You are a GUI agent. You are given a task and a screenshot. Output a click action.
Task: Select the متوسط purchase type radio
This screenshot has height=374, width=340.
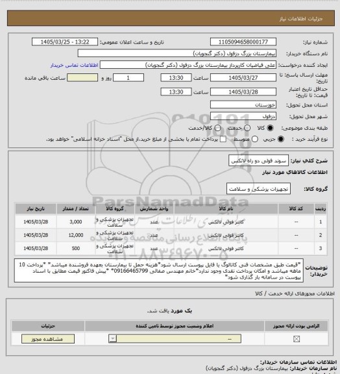(254, 139)
